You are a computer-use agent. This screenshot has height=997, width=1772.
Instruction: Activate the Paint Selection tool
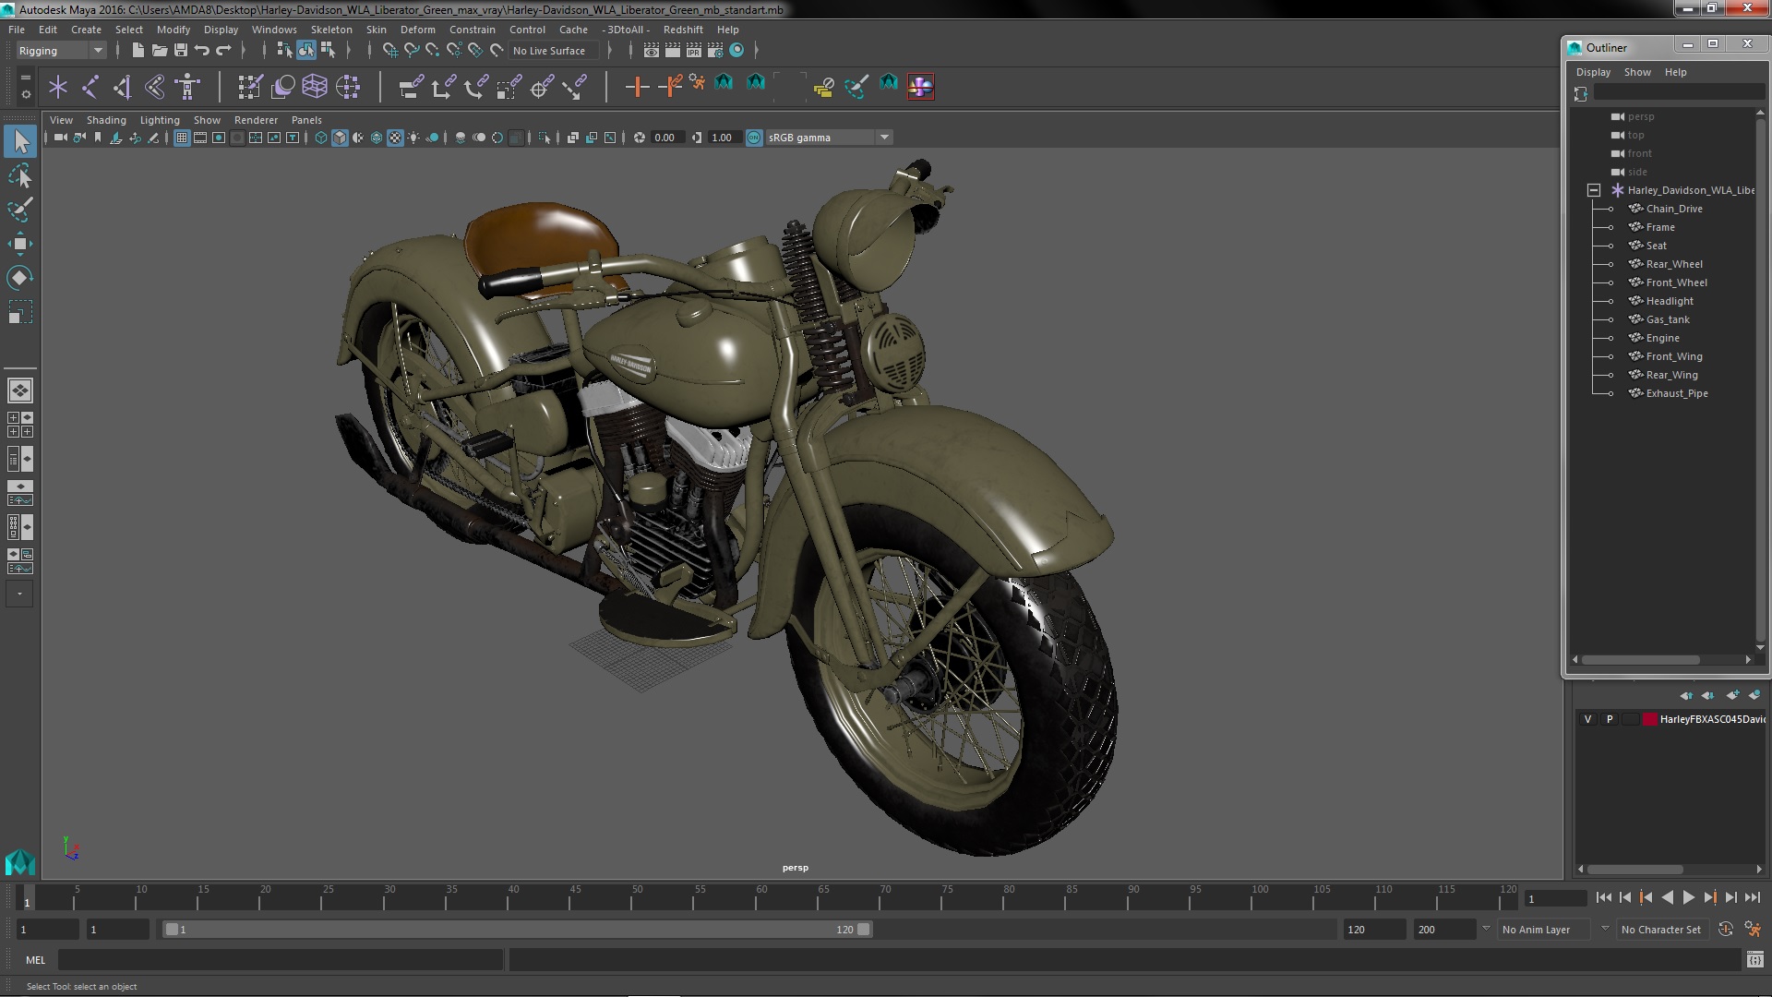tap(19, 210)
